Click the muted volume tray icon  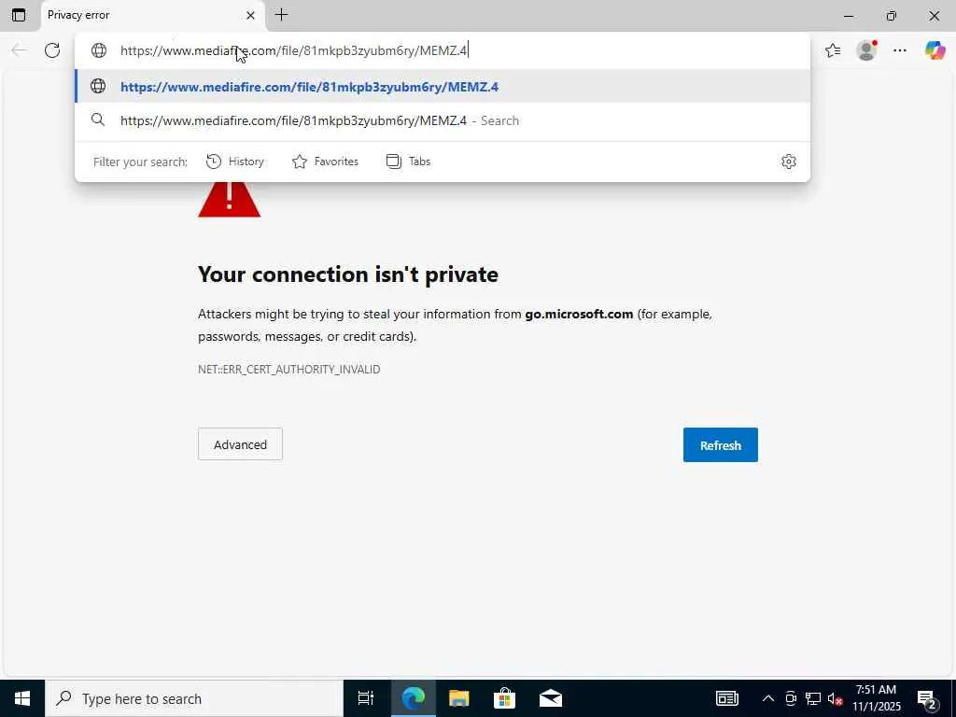pyautogui.click(x=836, y=698)
